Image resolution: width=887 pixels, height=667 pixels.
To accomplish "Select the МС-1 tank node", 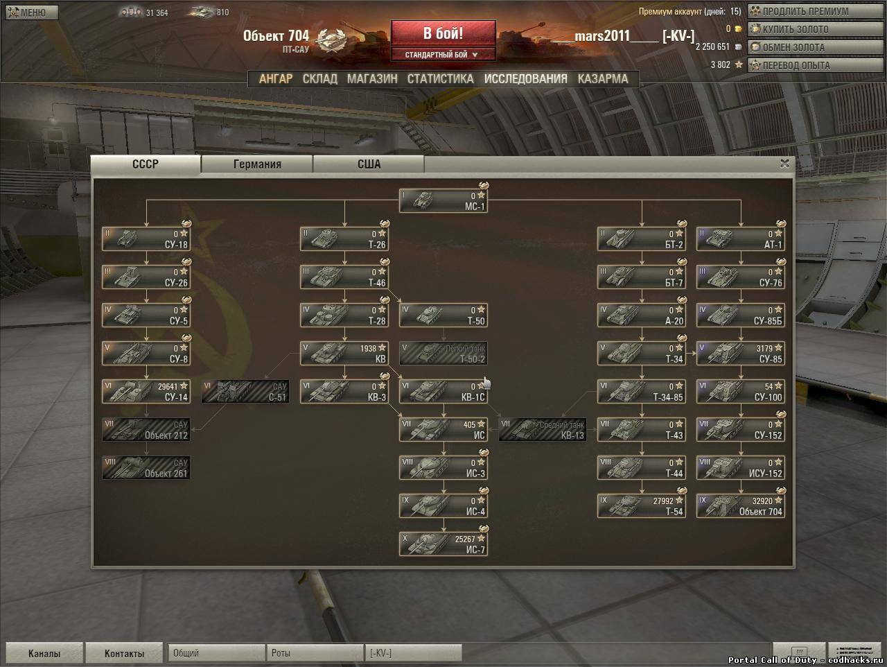I will (x=443, y=201).
